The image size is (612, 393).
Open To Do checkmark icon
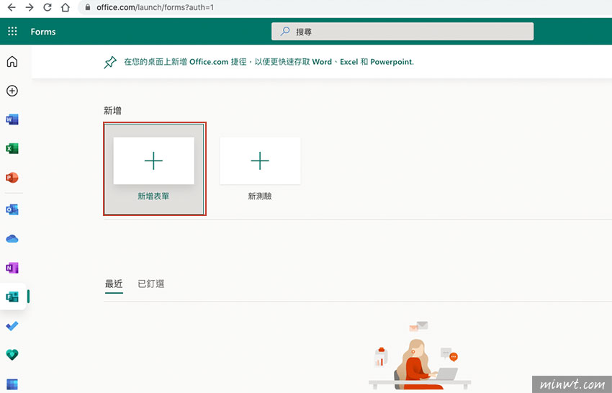[x=12, y=325]
